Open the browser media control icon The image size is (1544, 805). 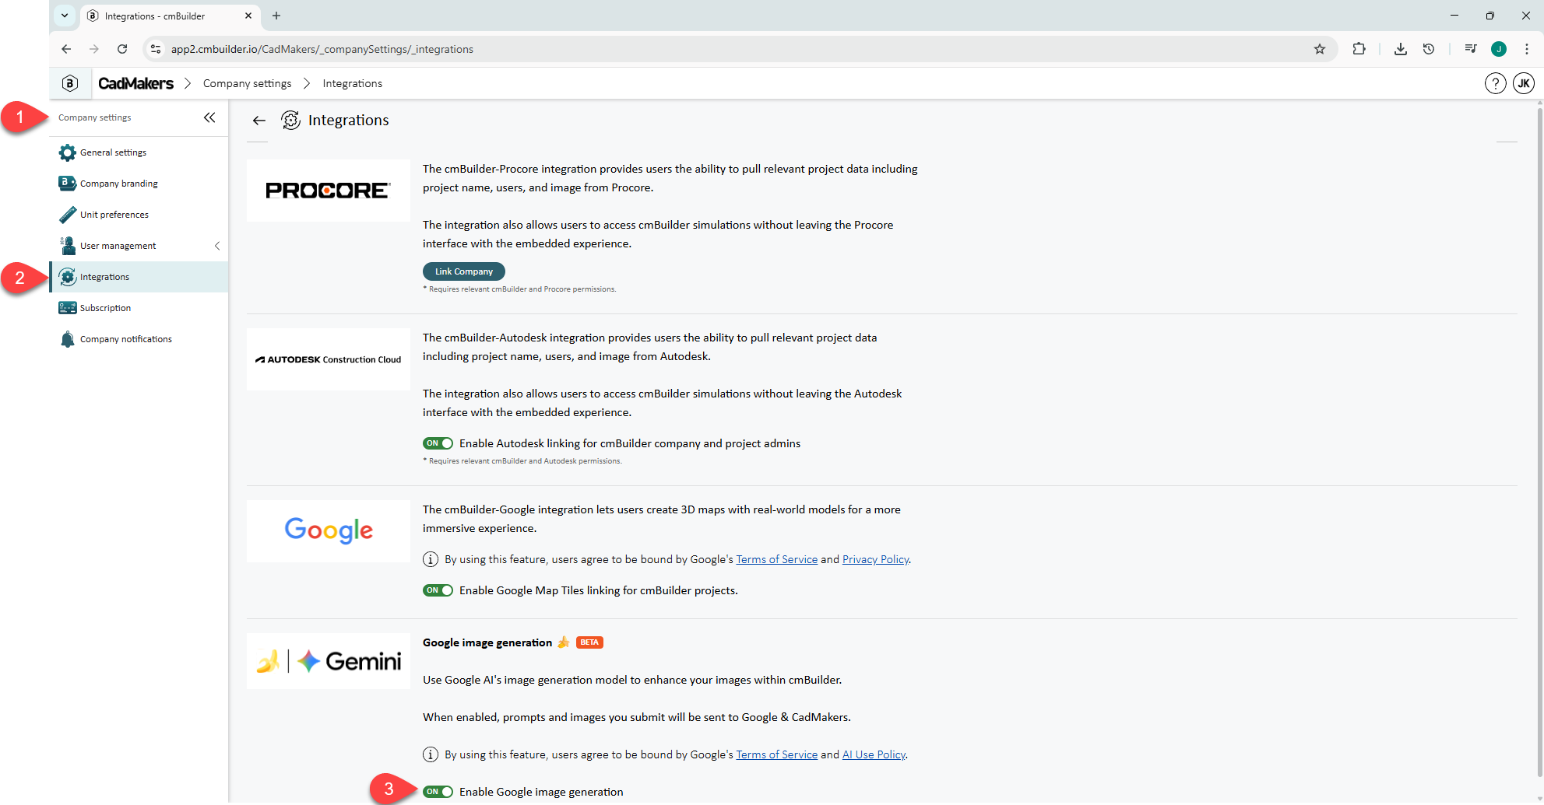(x=1471, y=49)
